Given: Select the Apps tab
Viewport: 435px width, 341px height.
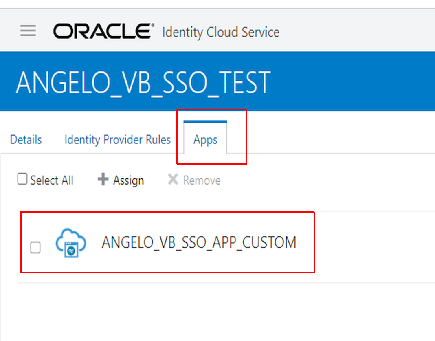Looking at the screenshot, I should [205, 140].
